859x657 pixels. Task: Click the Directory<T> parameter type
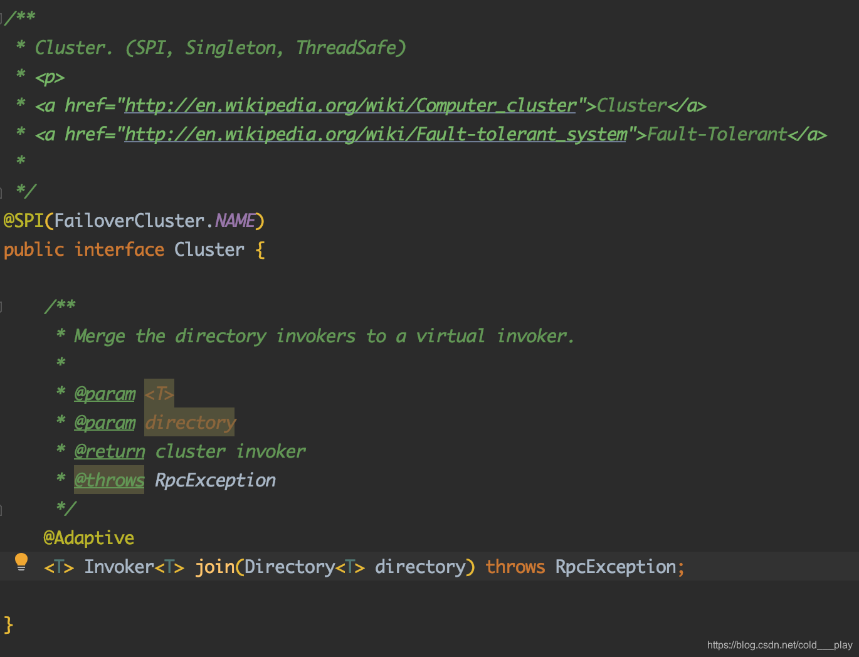click(x=305, y=567)
